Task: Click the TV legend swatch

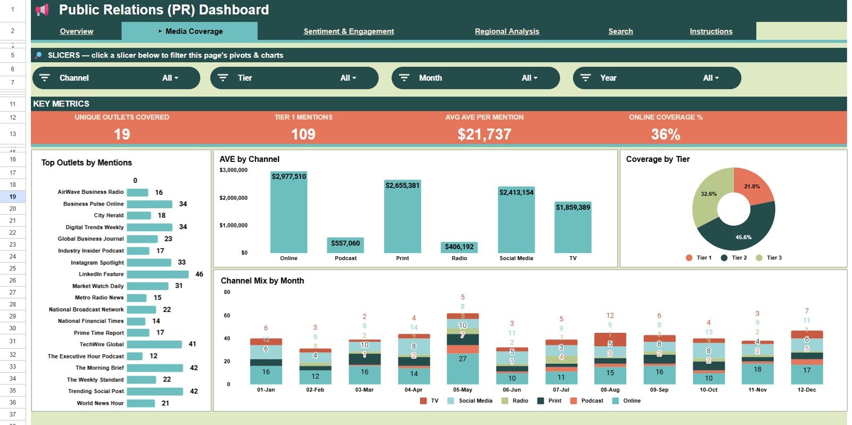Action: coord(423,401)
